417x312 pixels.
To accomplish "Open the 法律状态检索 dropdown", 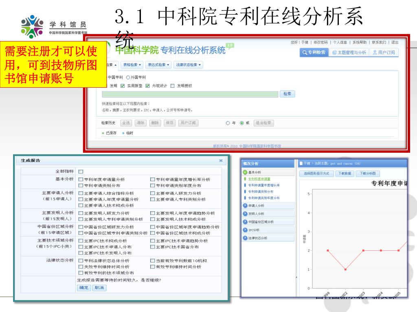I will (188, 65).
